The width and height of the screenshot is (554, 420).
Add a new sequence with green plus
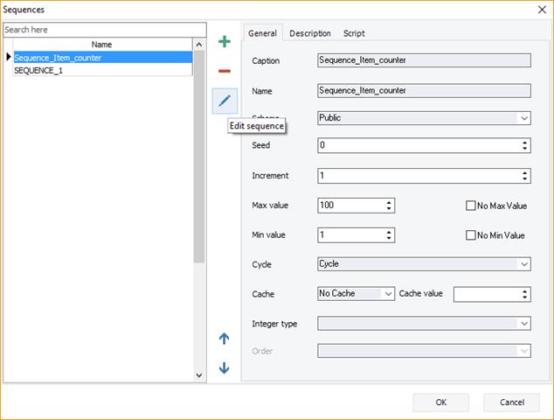[225, 41]
